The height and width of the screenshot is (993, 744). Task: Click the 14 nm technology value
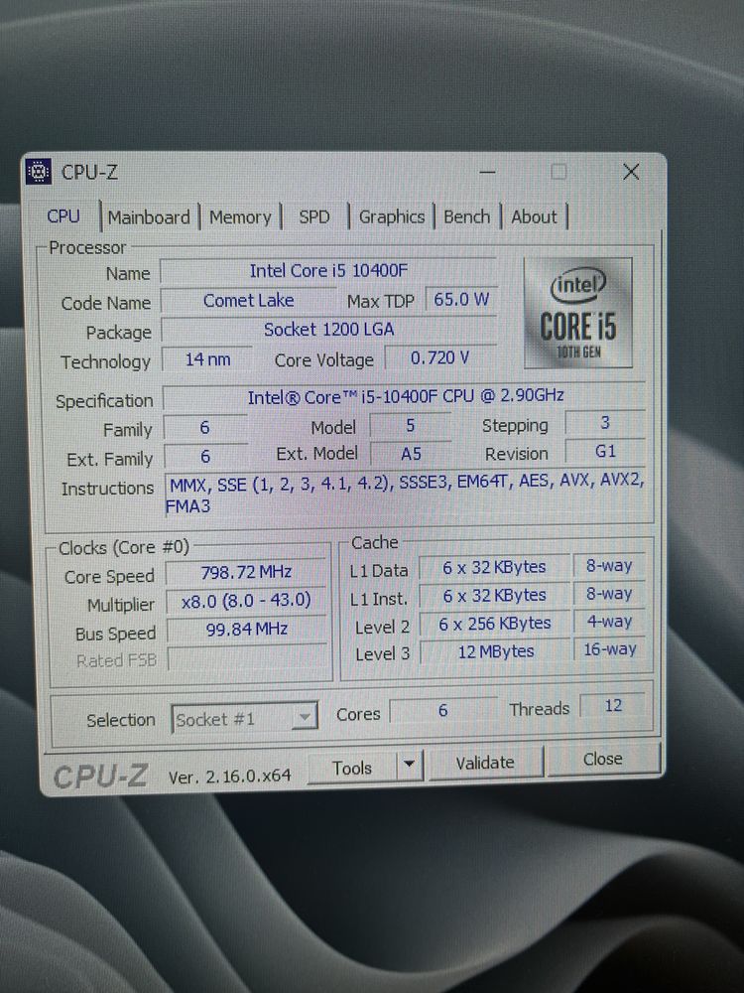pos(207,359)
